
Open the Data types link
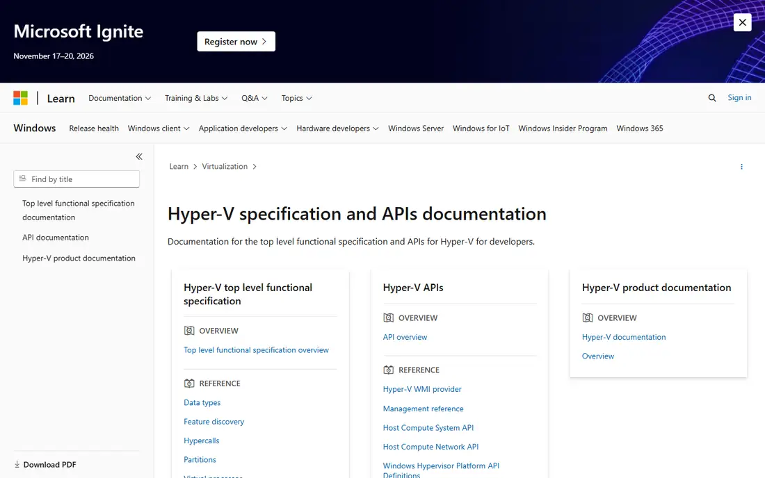tap(202, 402)
